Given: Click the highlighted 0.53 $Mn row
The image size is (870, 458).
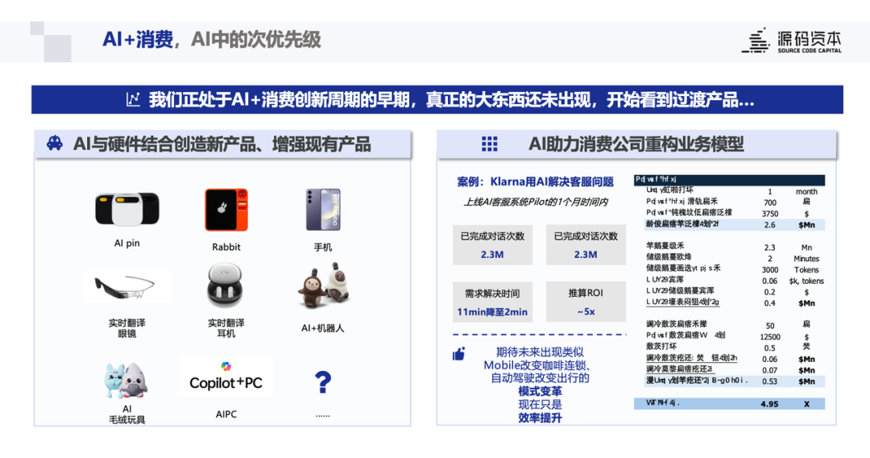Looking at the screenshot, I should click(734, 381).
